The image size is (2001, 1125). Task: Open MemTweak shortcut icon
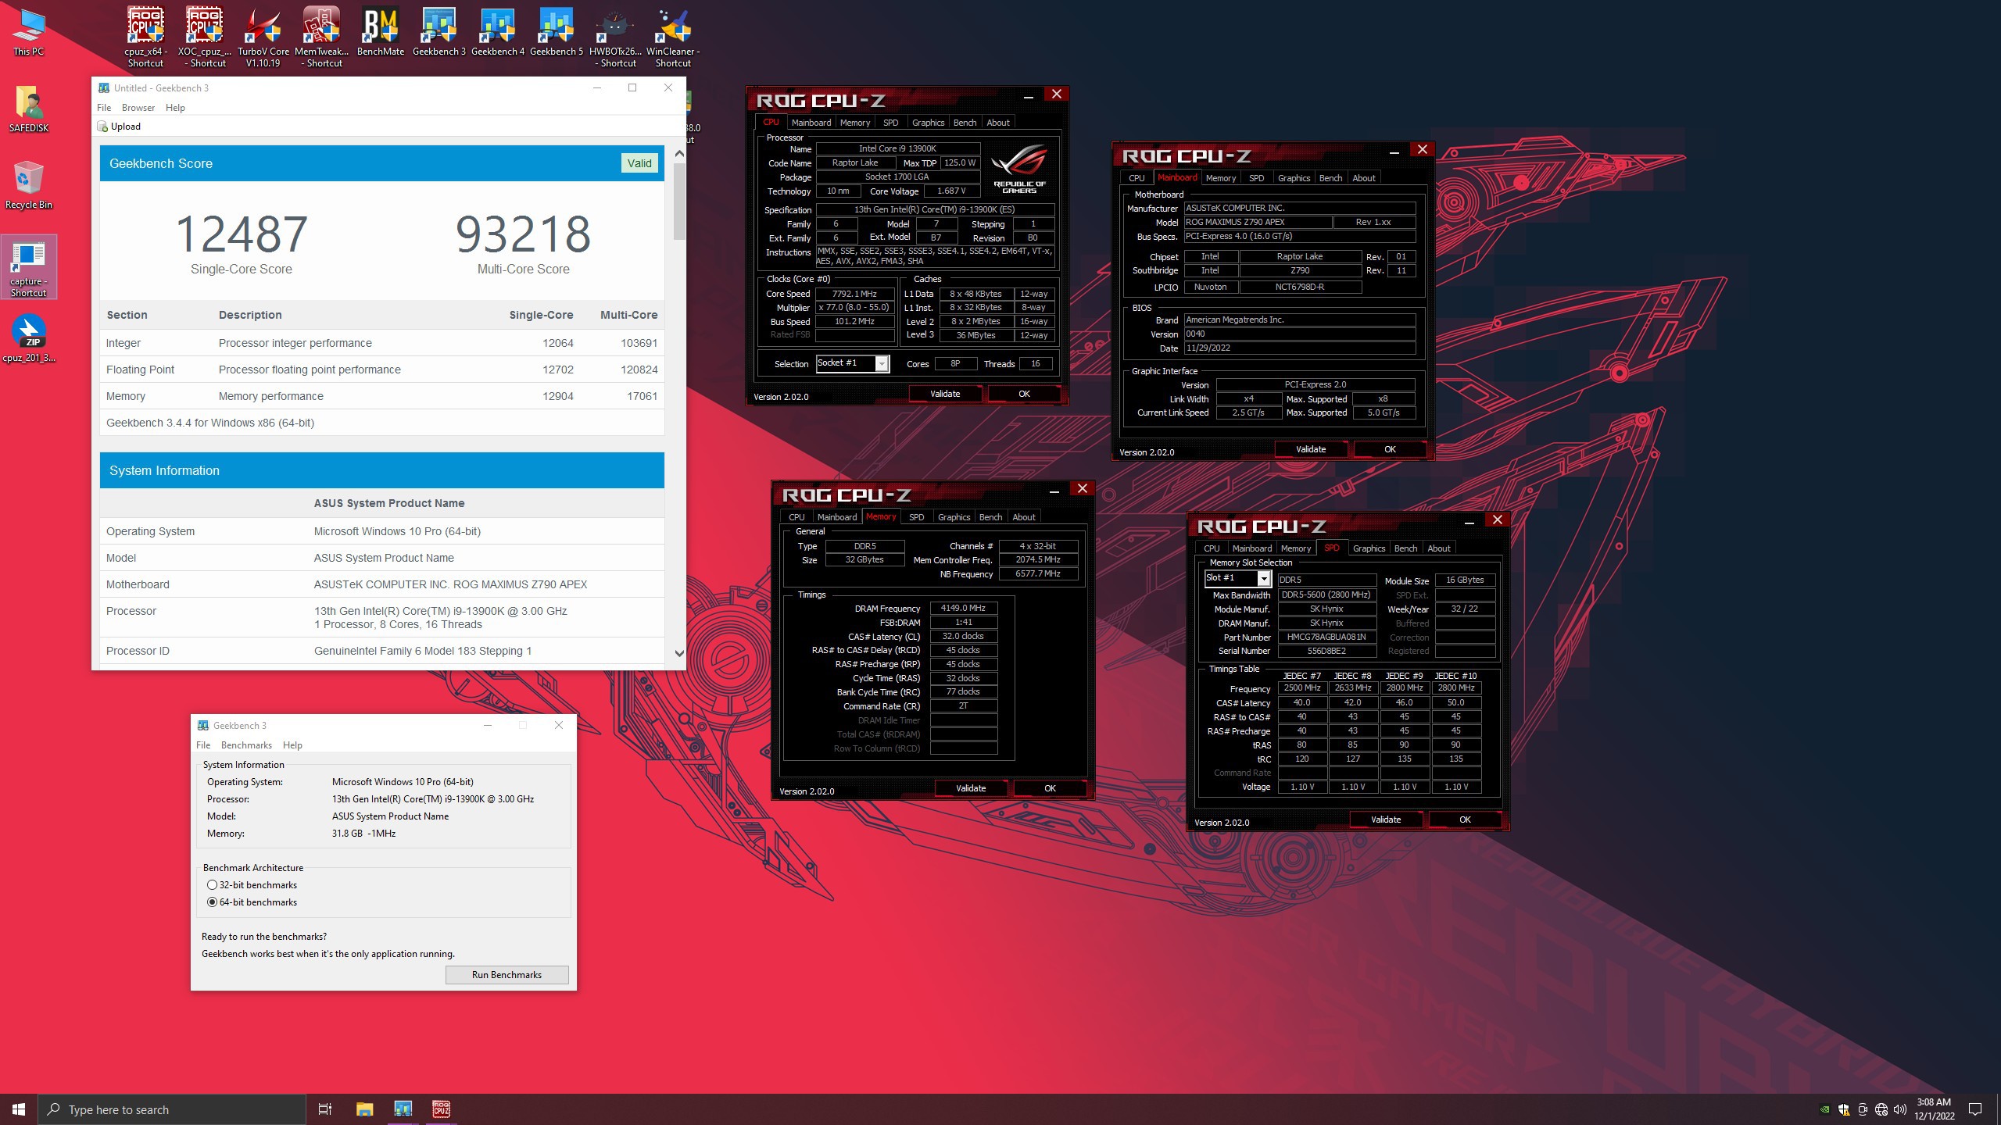322,37
